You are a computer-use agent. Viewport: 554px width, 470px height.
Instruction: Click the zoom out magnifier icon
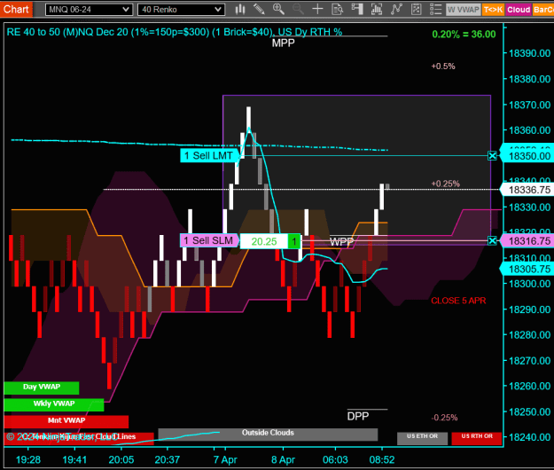click(x=298, y=10)
